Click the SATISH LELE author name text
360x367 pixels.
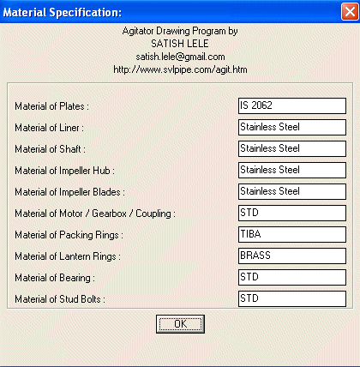[x=180, y=44]
